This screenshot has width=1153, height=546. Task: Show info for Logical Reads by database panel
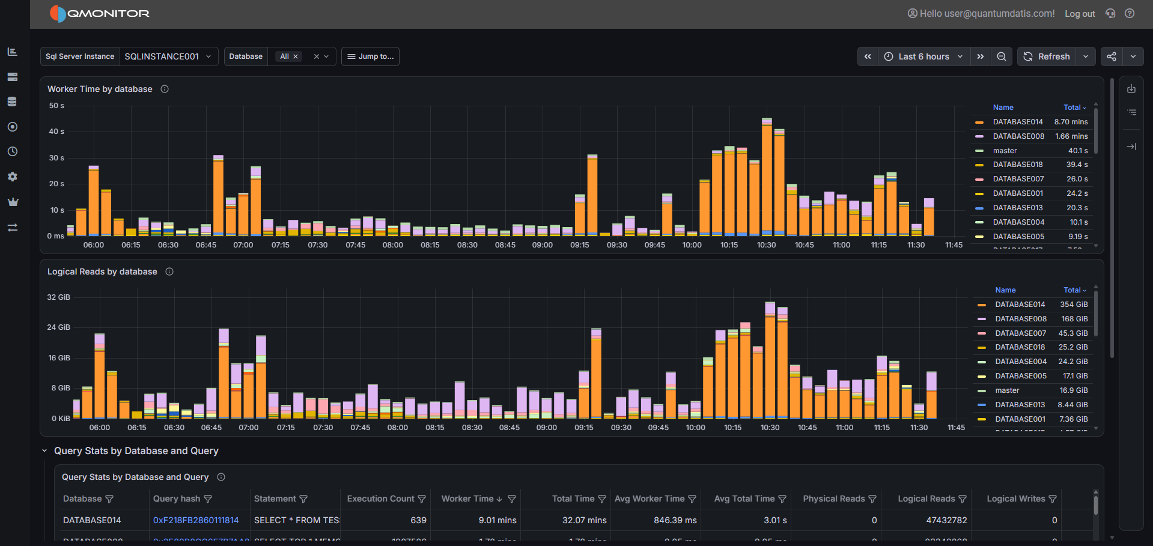(169, 271)
